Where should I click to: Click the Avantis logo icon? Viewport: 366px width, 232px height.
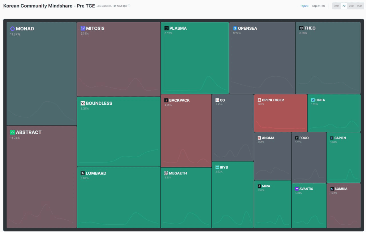[297, 189]
